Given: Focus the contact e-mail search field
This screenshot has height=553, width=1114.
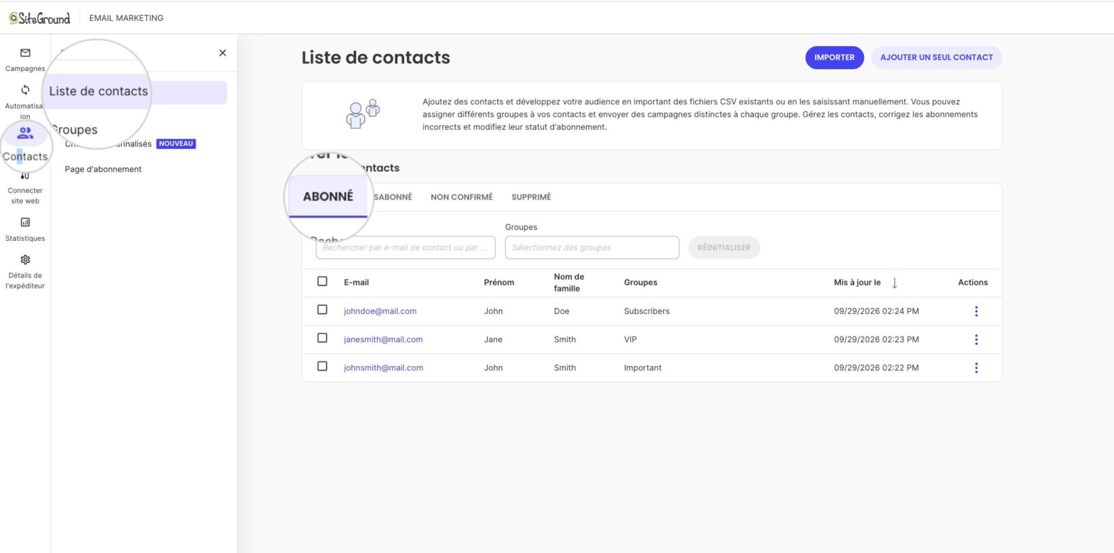Looking at the screenshot, I should (x=405, y=248).
